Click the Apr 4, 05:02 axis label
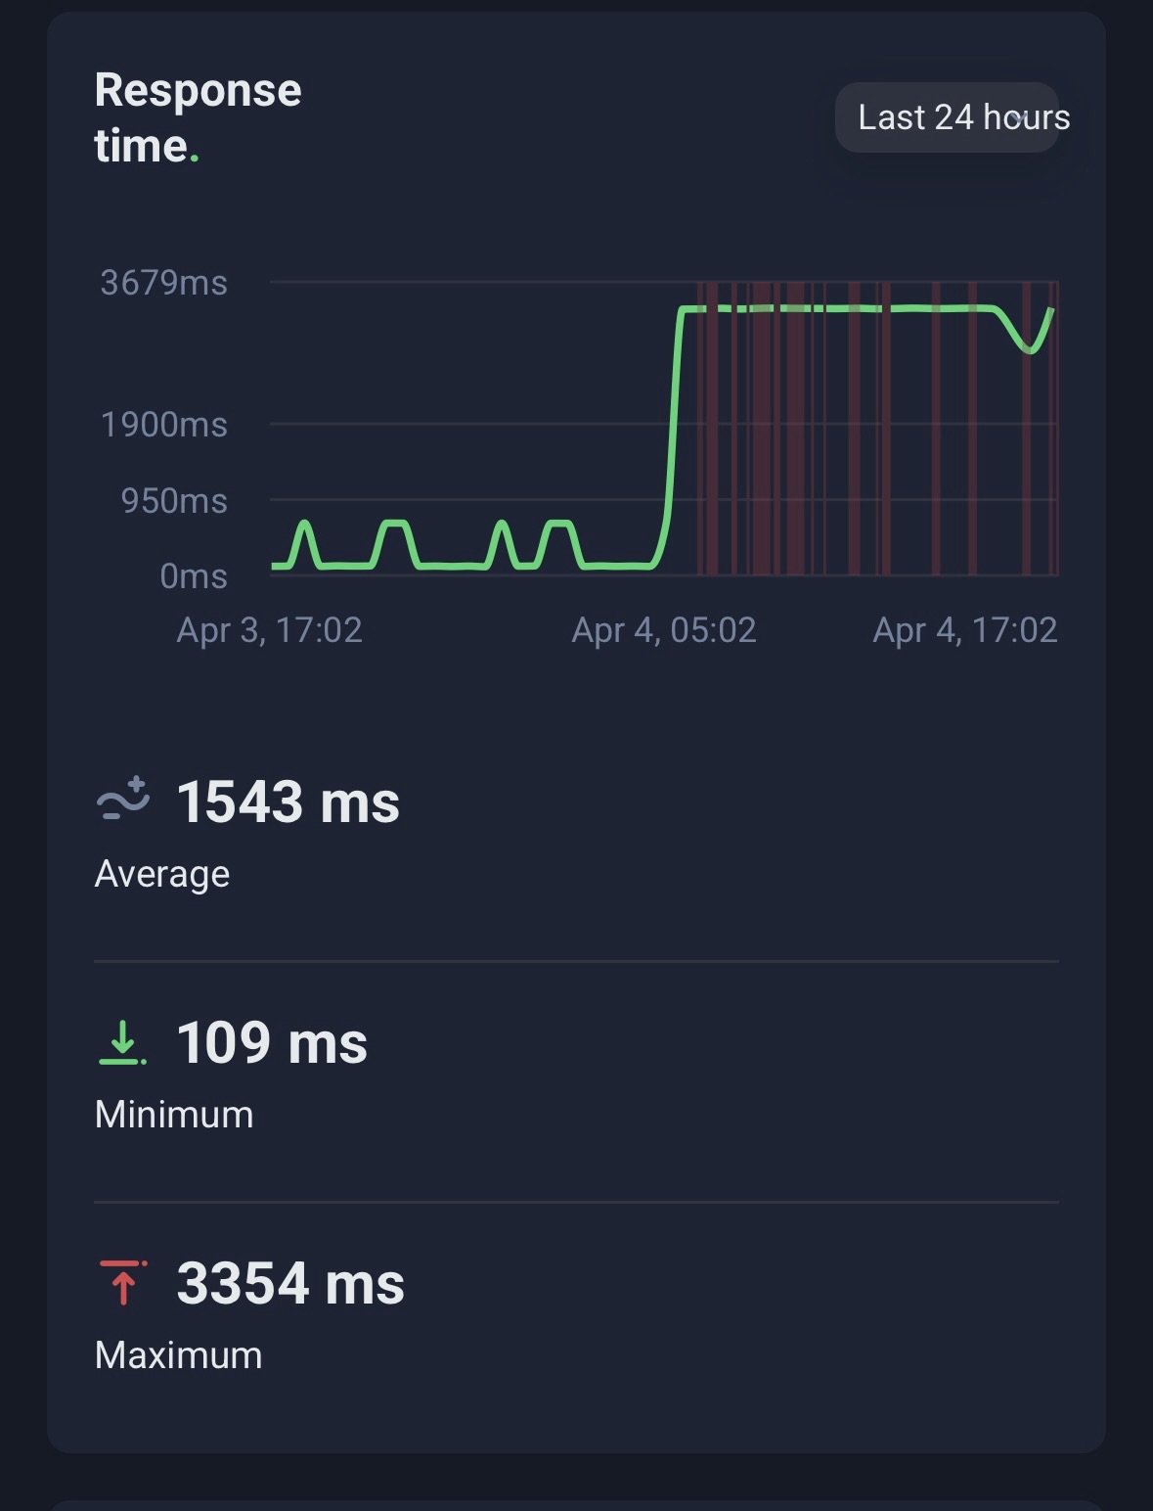This screenshot has width=1153, height=1511. pyautogui.click(x=663, y=630)
